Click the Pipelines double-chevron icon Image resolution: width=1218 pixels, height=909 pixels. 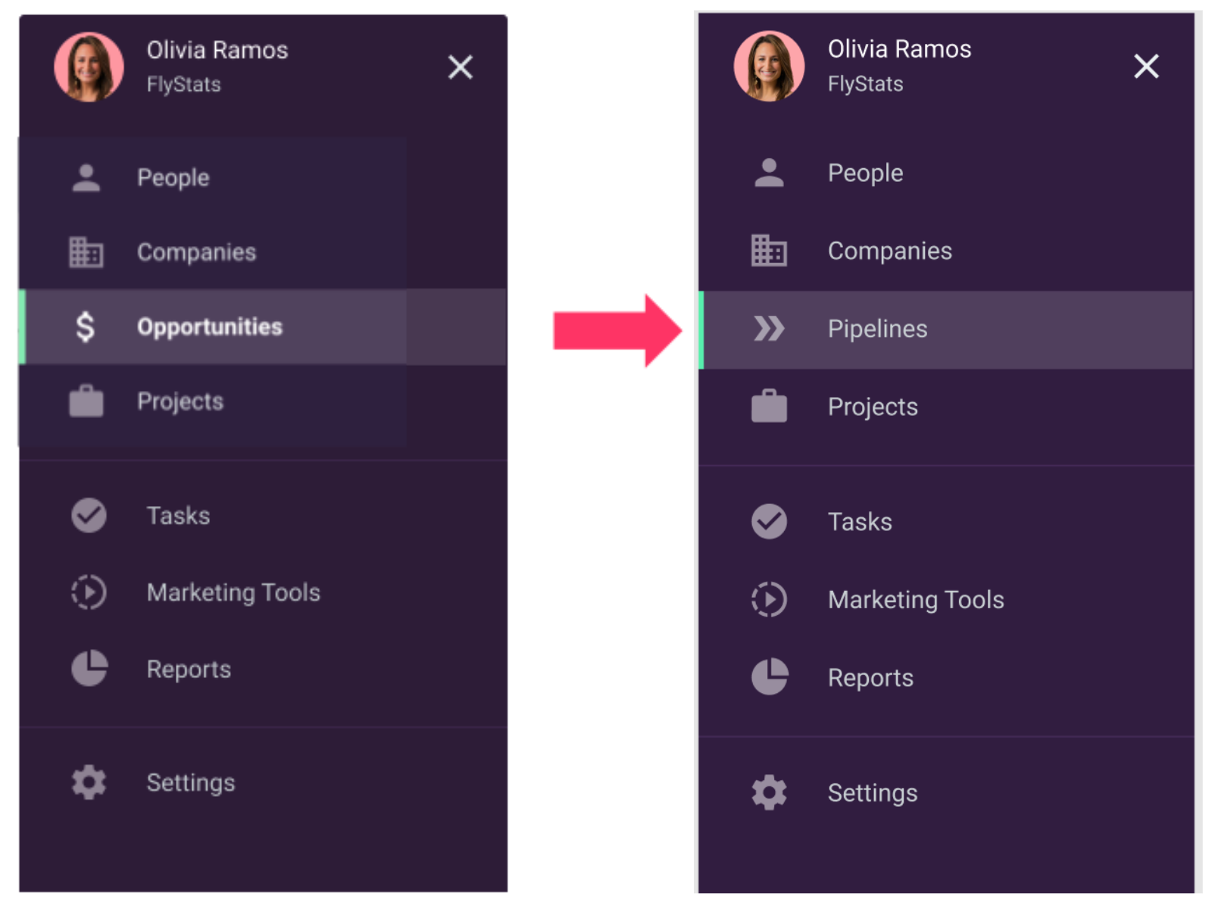coord(769,329)
